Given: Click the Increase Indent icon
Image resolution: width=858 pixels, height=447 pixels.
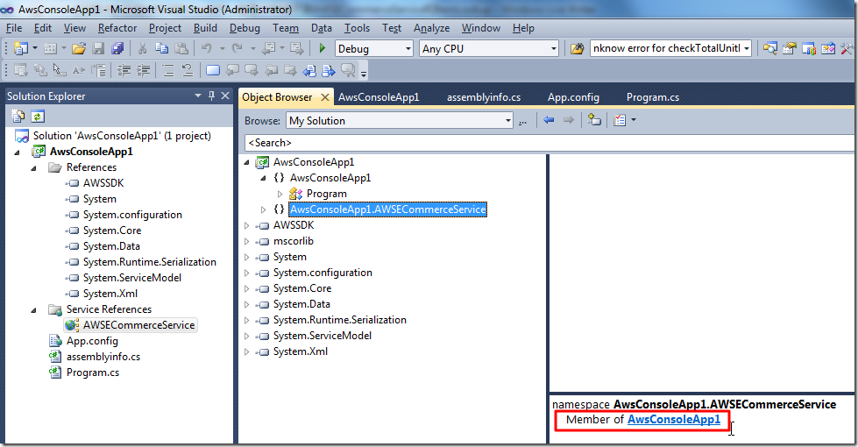Looking at the screenshot, I should tap(144, 71).
